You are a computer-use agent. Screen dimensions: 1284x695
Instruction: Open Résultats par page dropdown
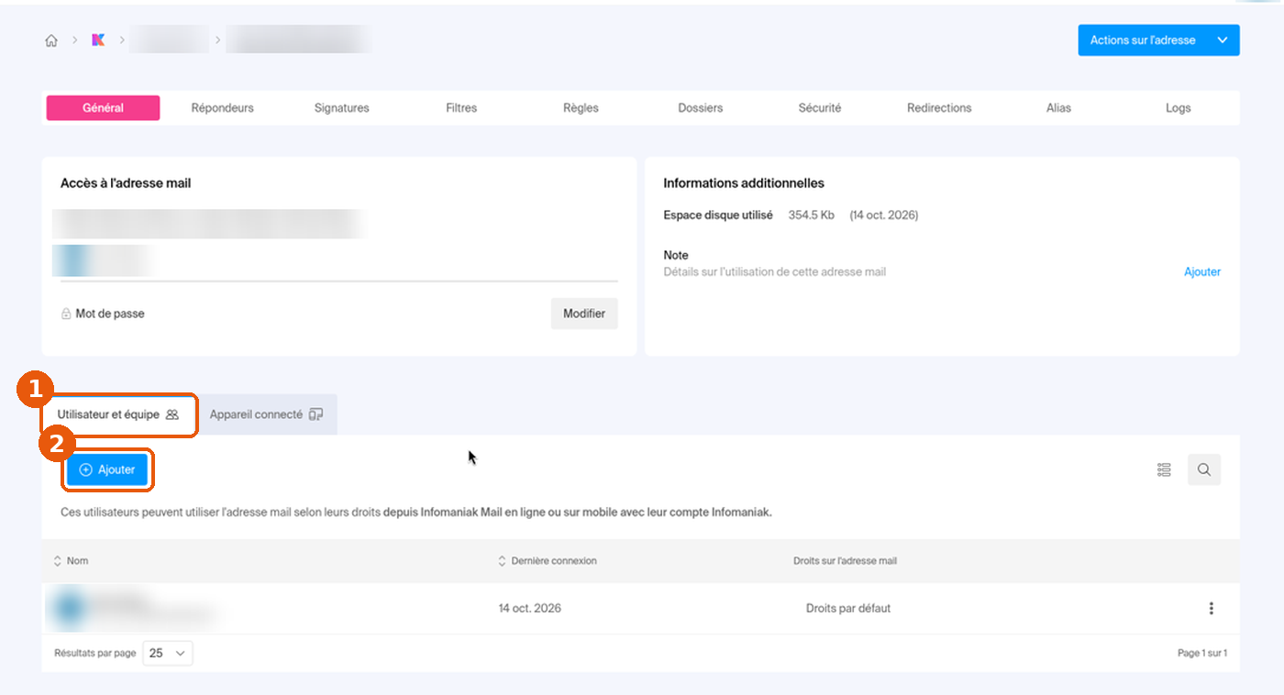168,653
